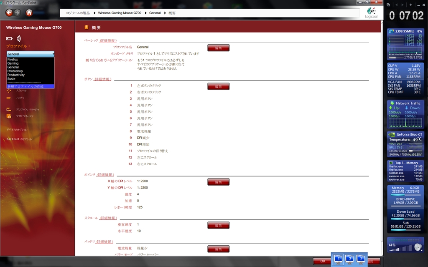Select 新規プロファイルの作成 in profile list
The height and width of the screenshot is (267, 428).
point(31,86)
